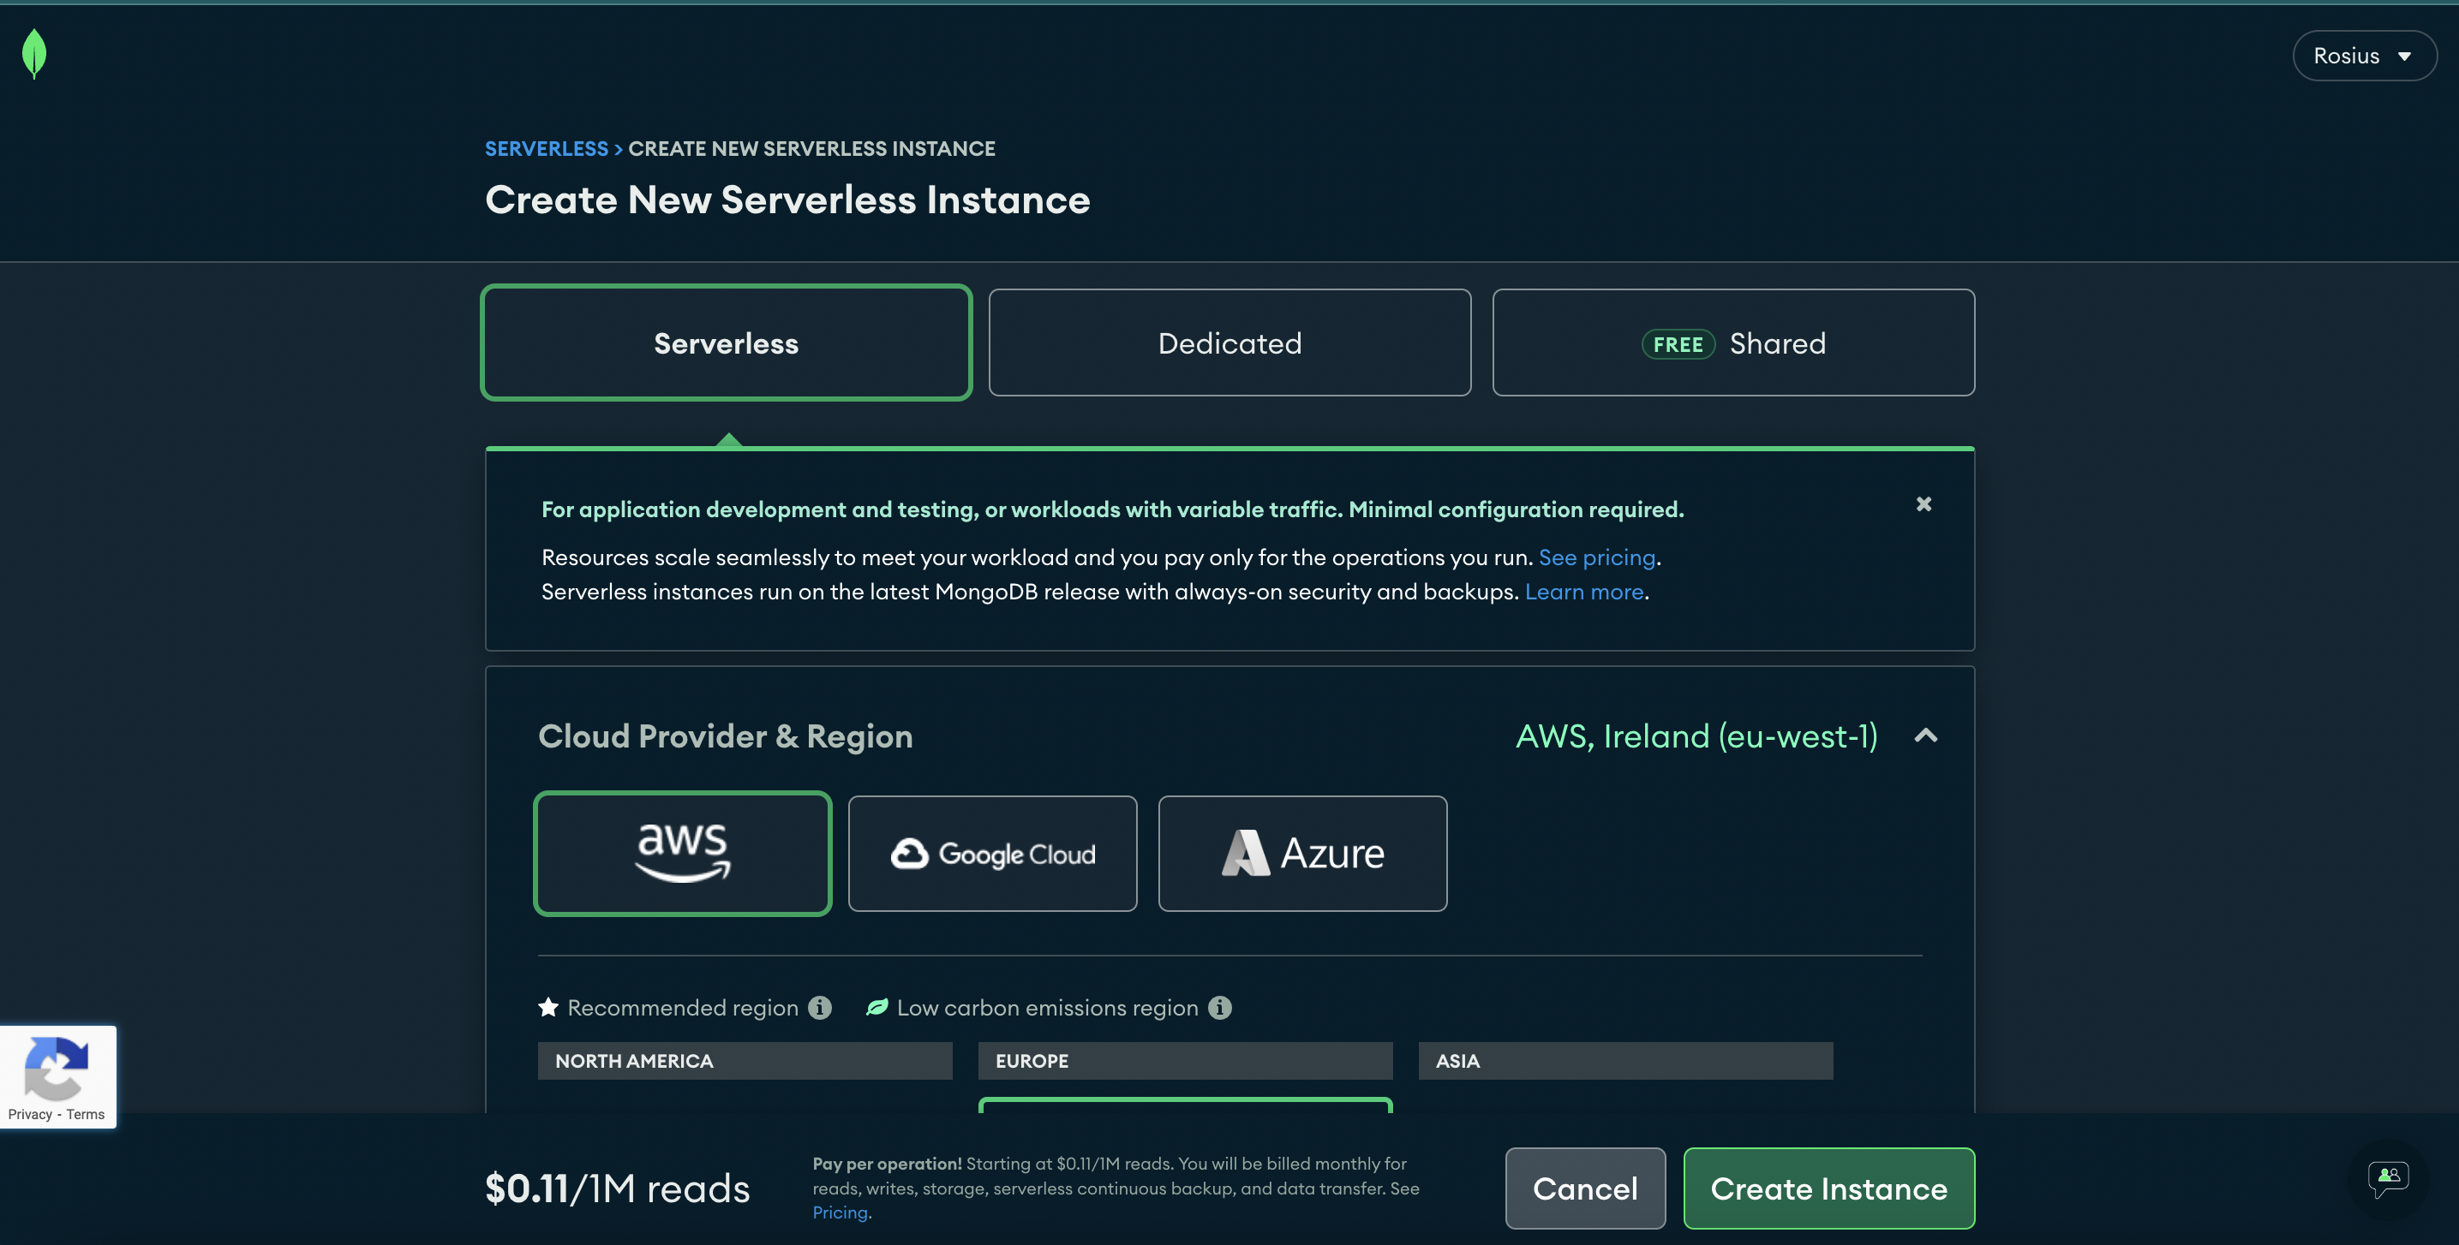Click the recommended region star icon

(x=548, y=1008)
